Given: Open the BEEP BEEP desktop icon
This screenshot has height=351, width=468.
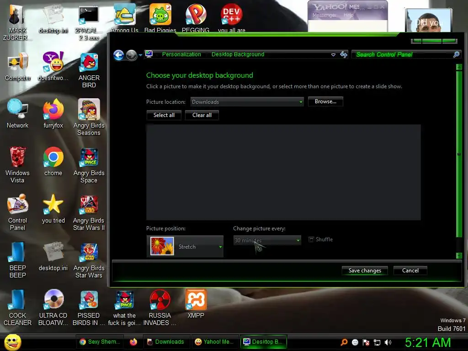Looking at the screenshot, I should (x=18, y=260).
